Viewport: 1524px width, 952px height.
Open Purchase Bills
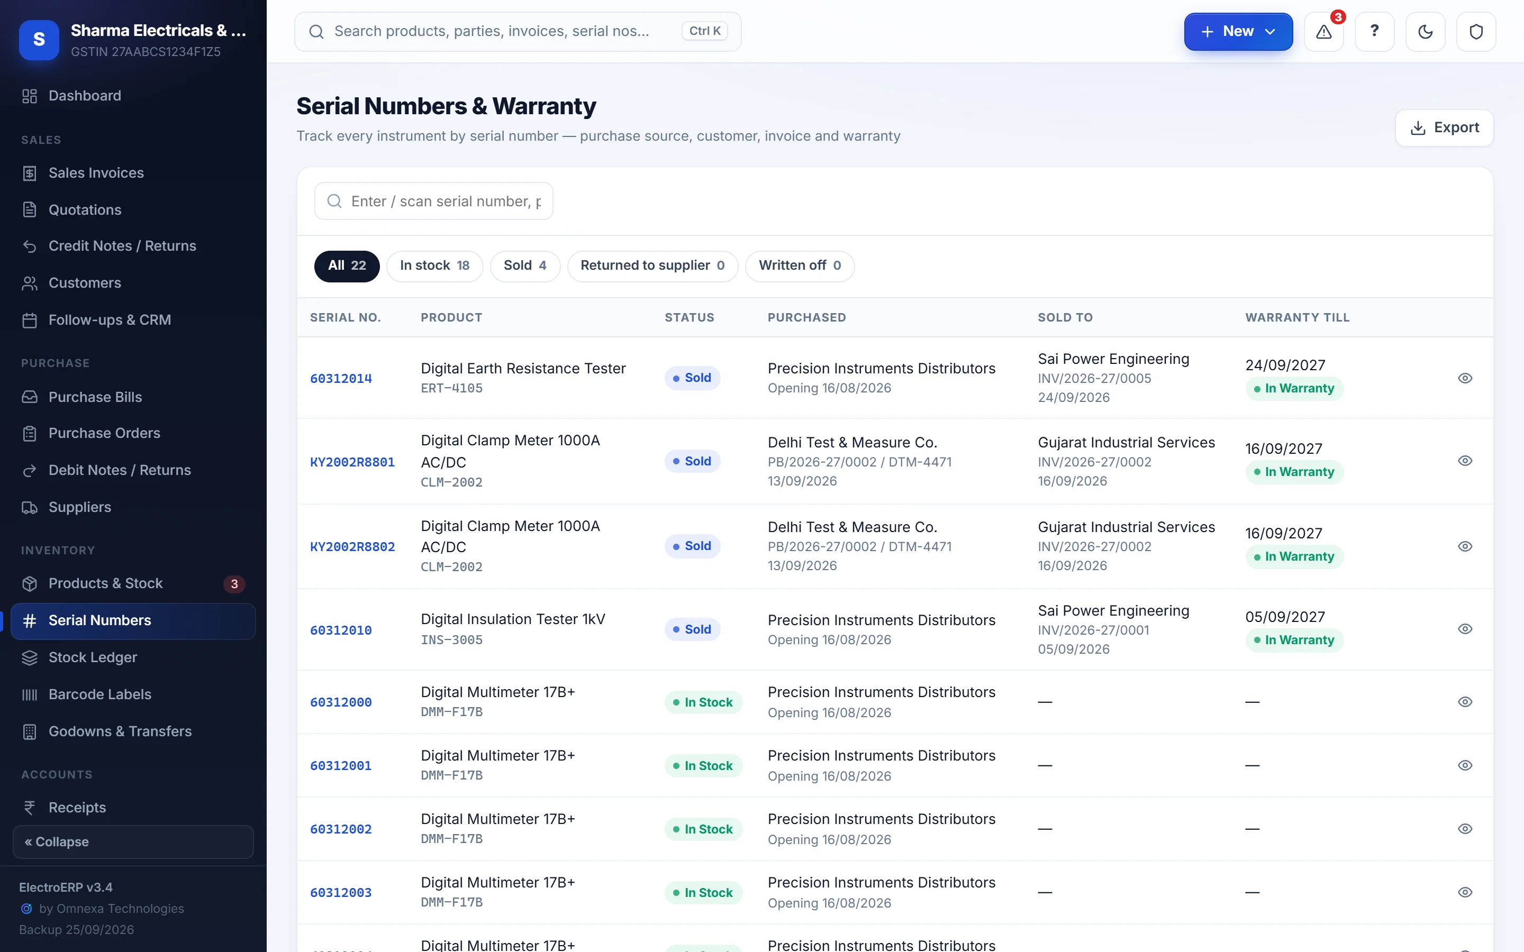[x=133, y=397]
